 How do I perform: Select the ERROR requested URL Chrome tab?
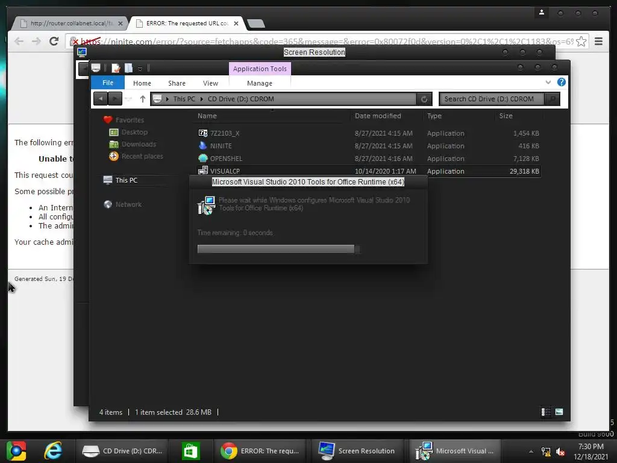tap(187, 24)
